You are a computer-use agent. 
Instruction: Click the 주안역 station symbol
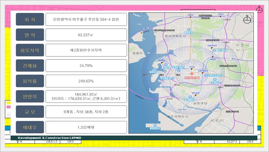coord(192,69)
